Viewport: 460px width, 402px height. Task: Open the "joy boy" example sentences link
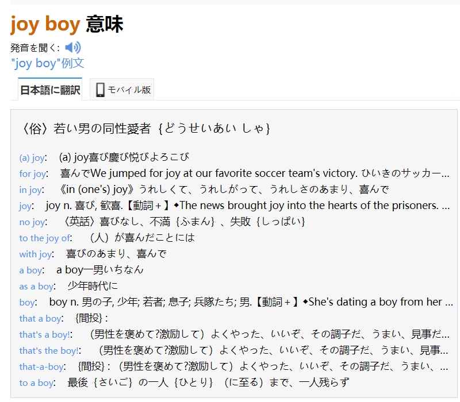coord(47,63)
